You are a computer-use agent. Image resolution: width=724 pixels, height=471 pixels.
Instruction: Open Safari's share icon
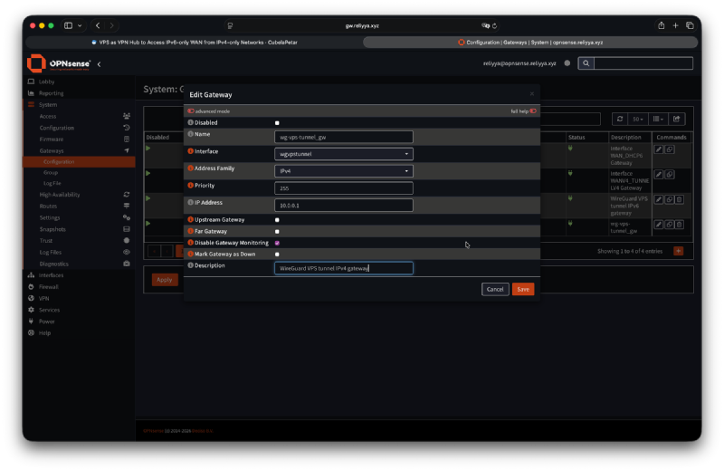pos(662,25)
